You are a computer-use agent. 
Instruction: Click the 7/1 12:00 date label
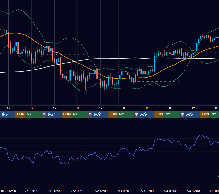[x=55, y=191]
